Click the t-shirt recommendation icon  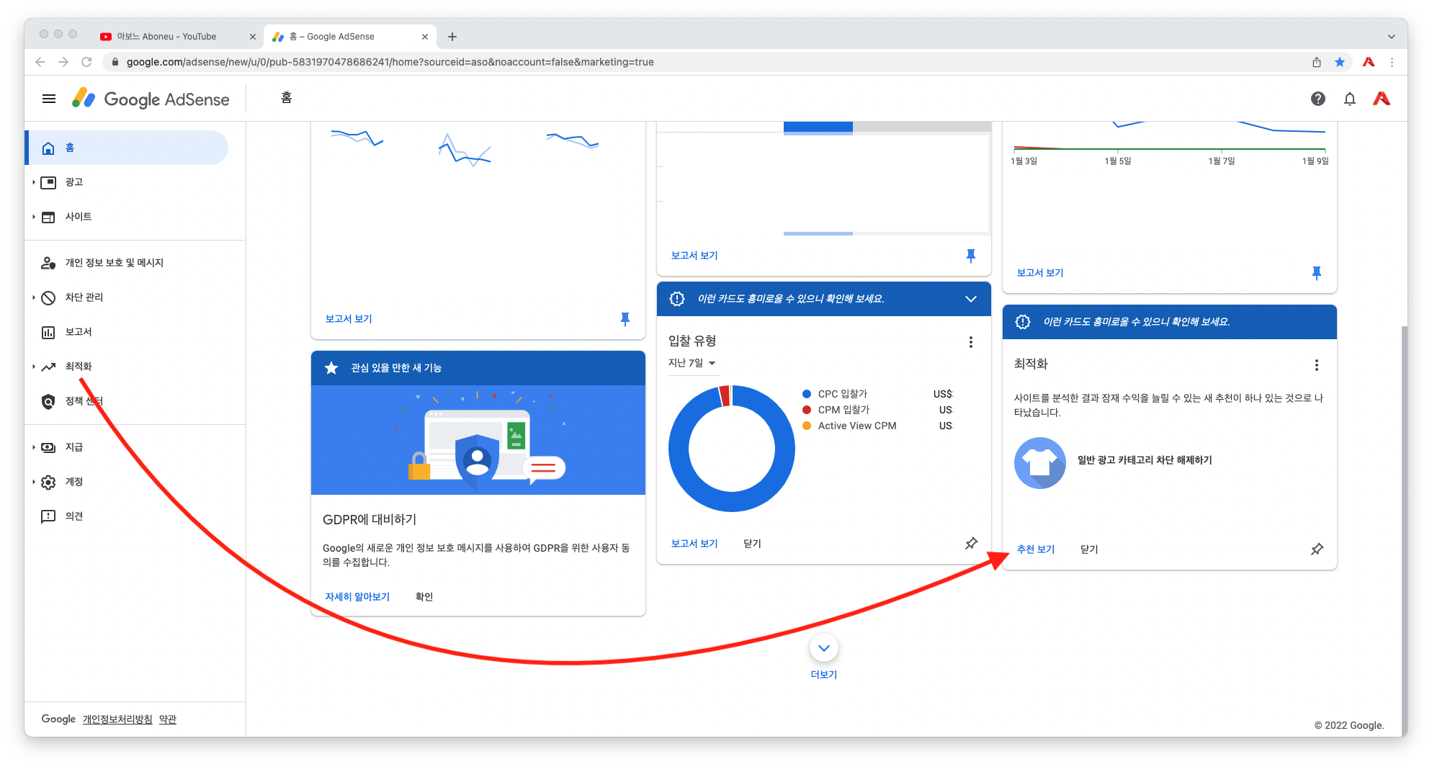[x=1039, y=463]
